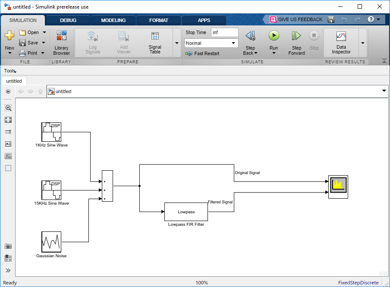The image size is (390, 287).
Task: Switch to the SIMULATION tab
Action: (x=23, y=20)
